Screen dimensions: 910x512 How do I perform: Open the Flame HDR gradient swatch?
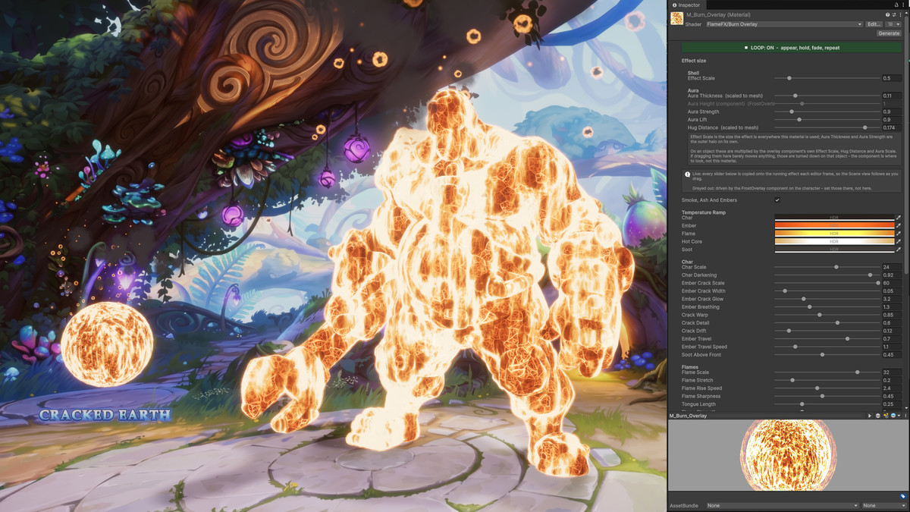pos(834,234)
